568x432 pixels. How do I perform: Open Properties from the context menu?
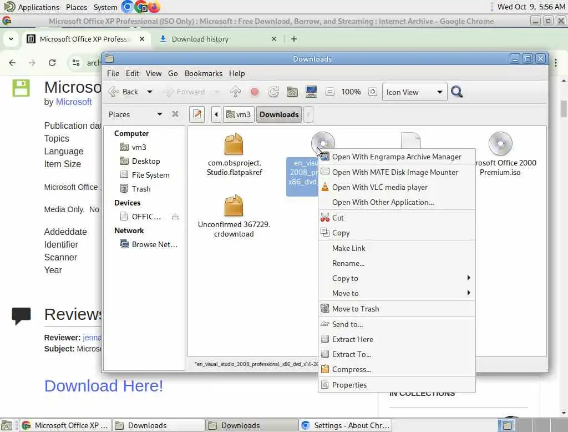point(397,385)
